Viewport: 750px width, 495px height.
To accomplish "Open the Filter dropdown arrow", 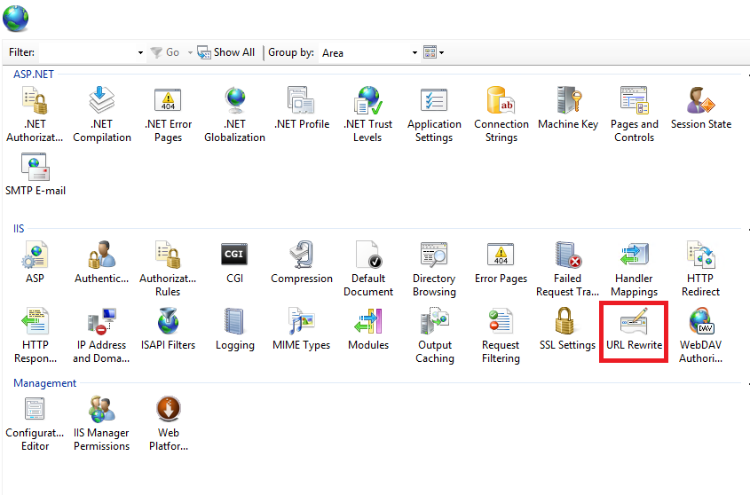I will pos(140,52).
